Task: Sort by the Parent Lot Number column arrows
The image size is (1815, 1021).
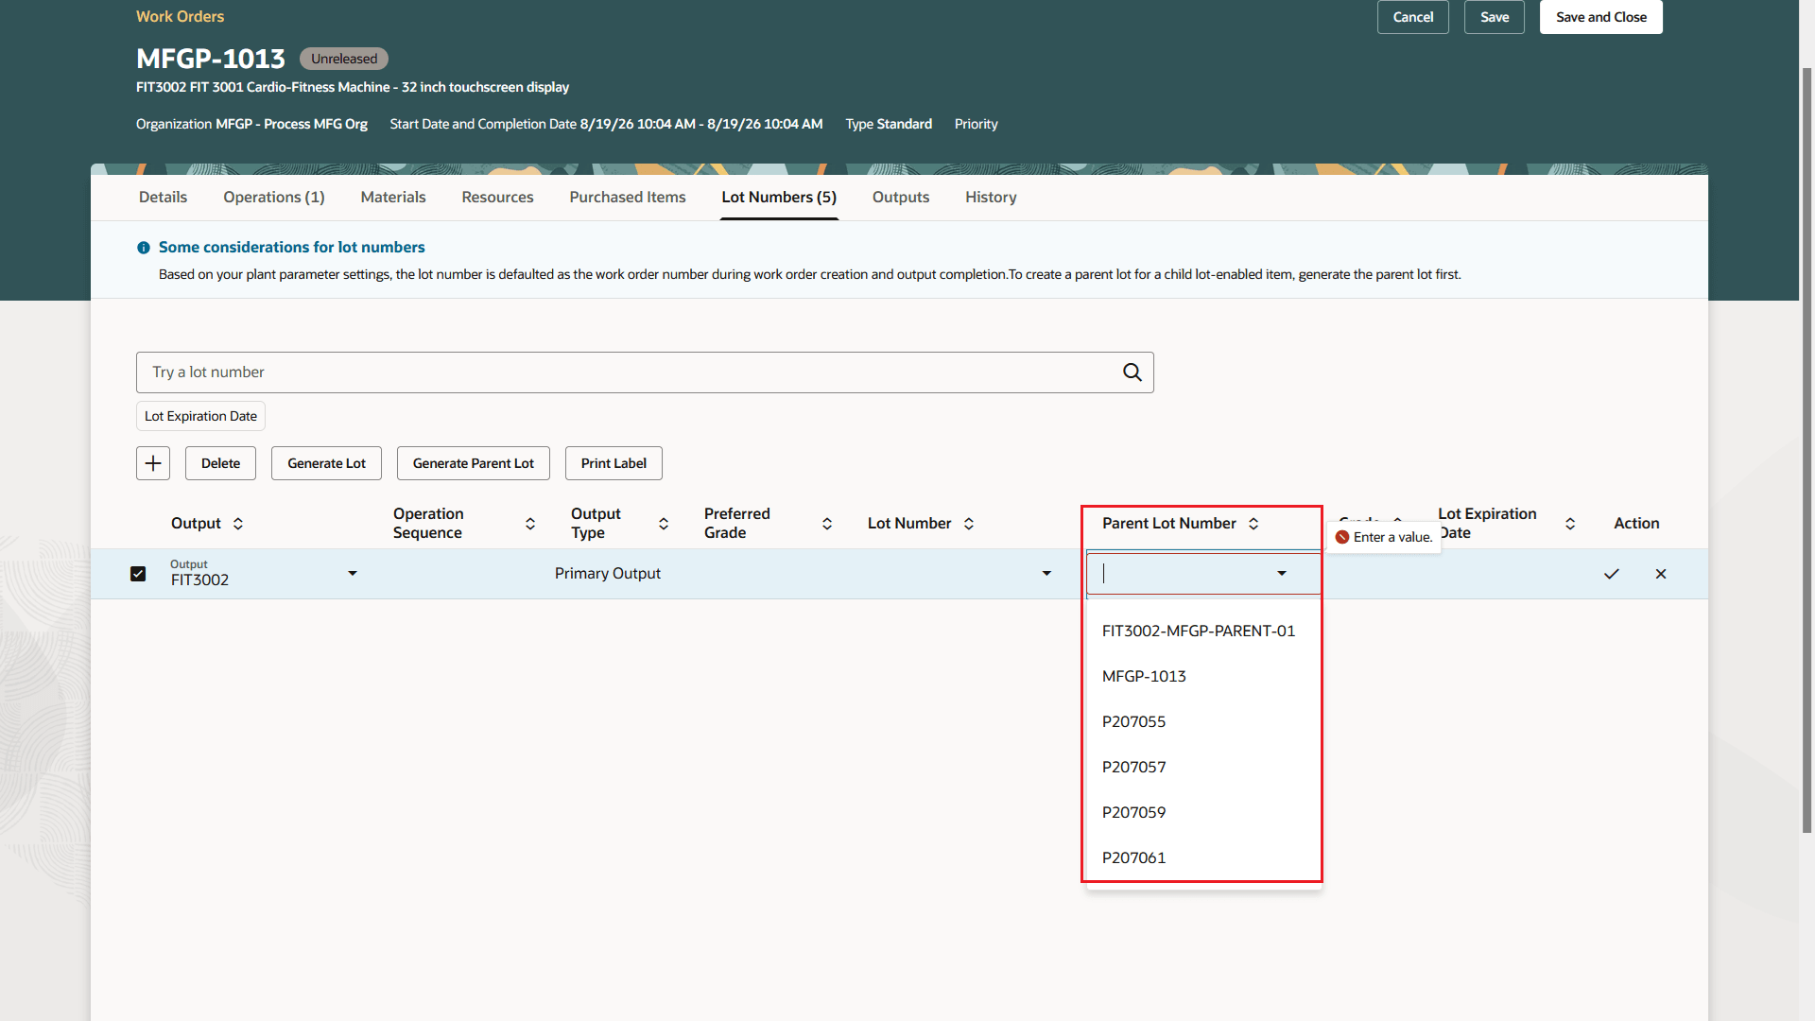Action: click(x=1253, y=524)
